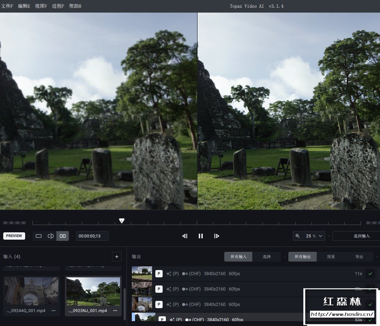
Task: Pause video playback
Action: pos(201,236)
